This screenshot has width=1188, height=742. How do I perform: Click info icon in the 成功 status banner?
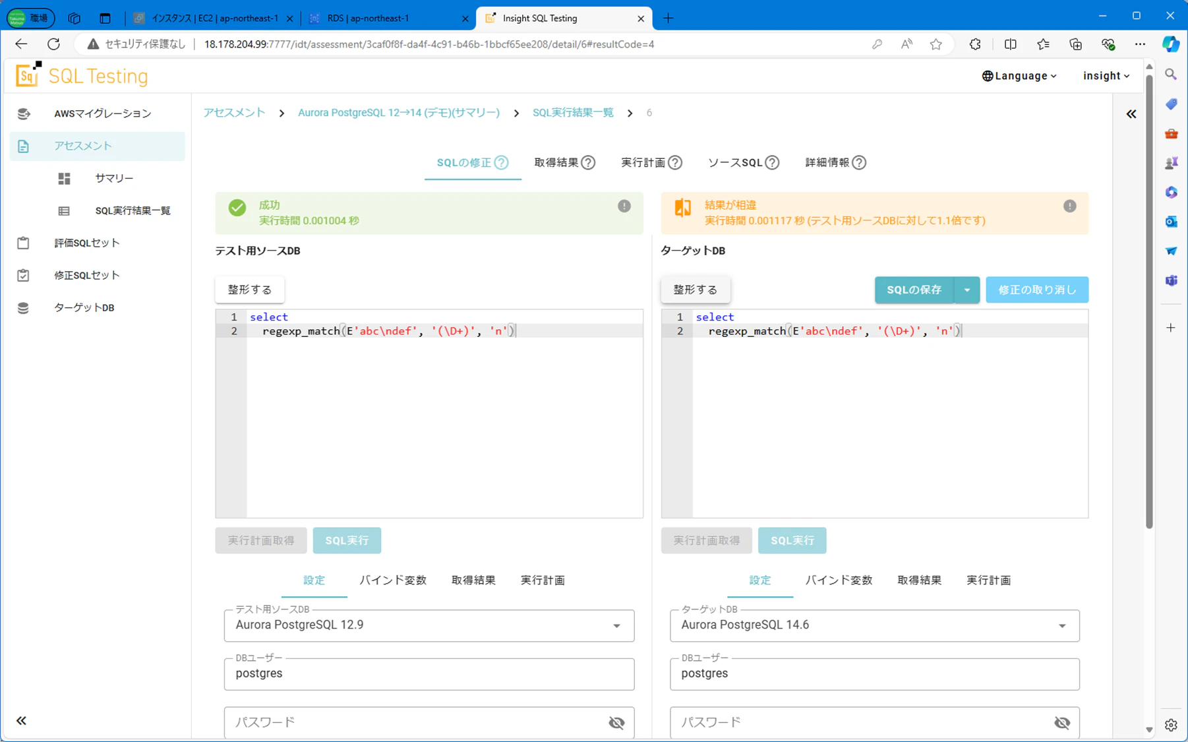(624, 206)
